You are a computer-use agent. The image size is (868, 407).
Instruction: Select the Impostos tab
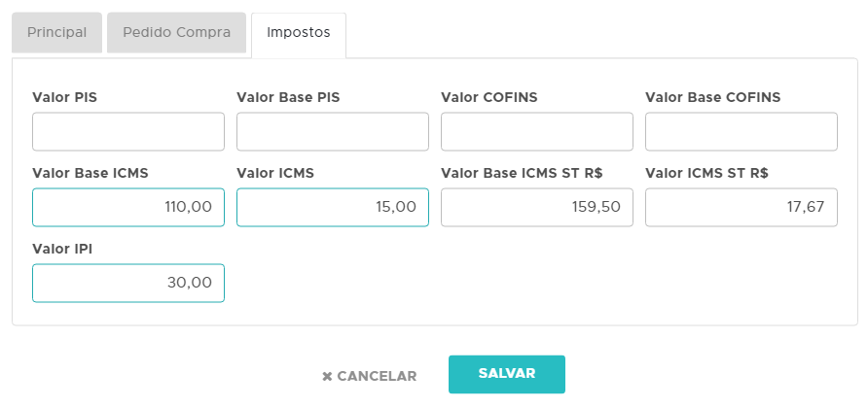click(299, 33)
